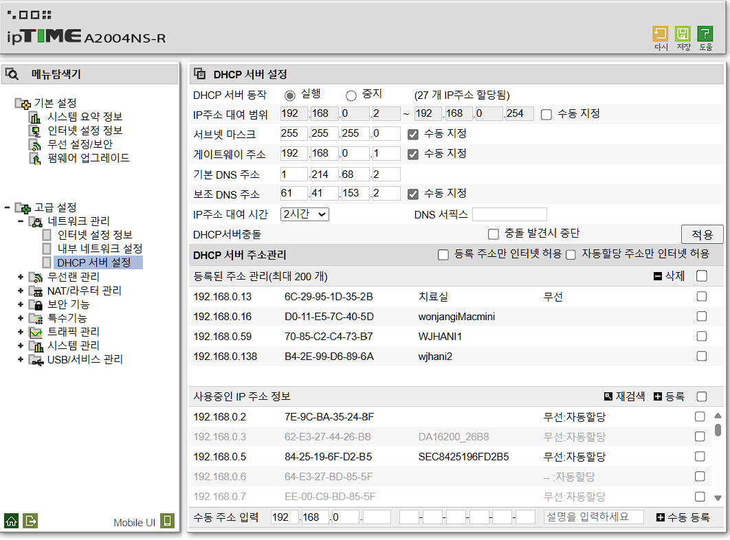Screen dimensions: 730x540
Task: Click the 무선랜 관리 folder icon
Action: pos(35,278)
